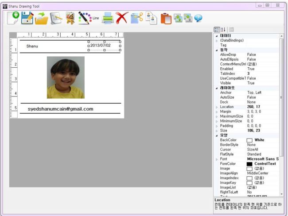The height and width of the screenshot is (216, 288).
Task: Click the Enabled value True
Action: pos(251,69)
